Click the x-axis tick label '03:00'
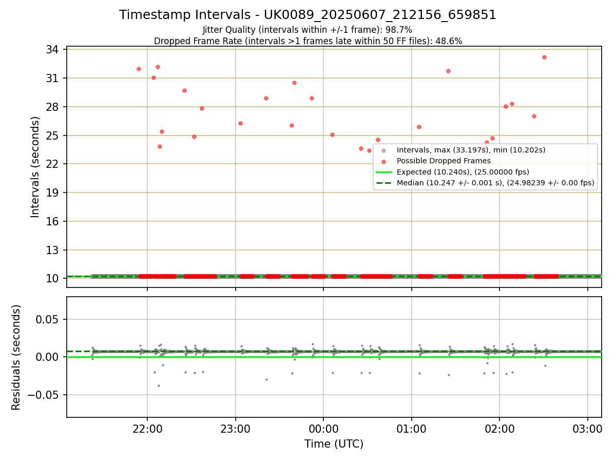 [x=588, y=429]
